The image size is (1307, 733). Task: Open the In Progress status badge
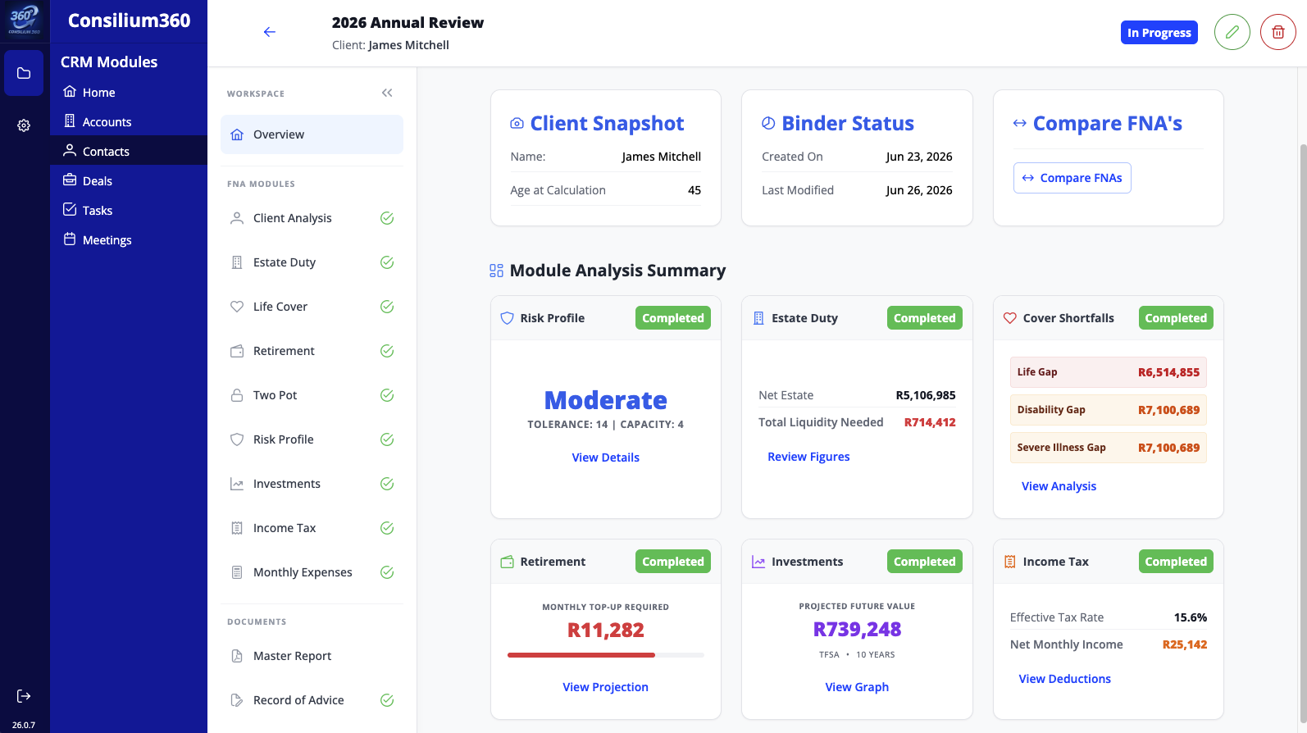click(1159, 33)
